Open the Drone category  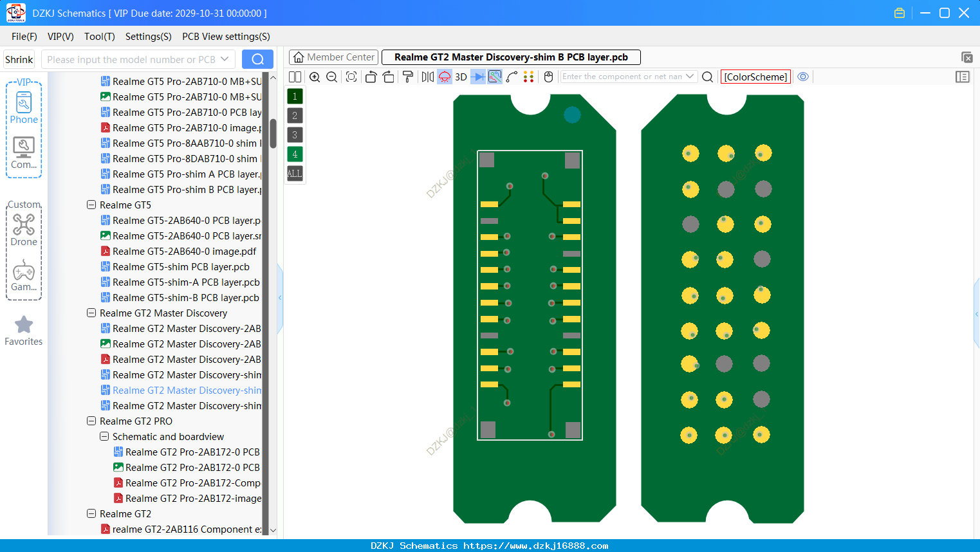(24, 230)
